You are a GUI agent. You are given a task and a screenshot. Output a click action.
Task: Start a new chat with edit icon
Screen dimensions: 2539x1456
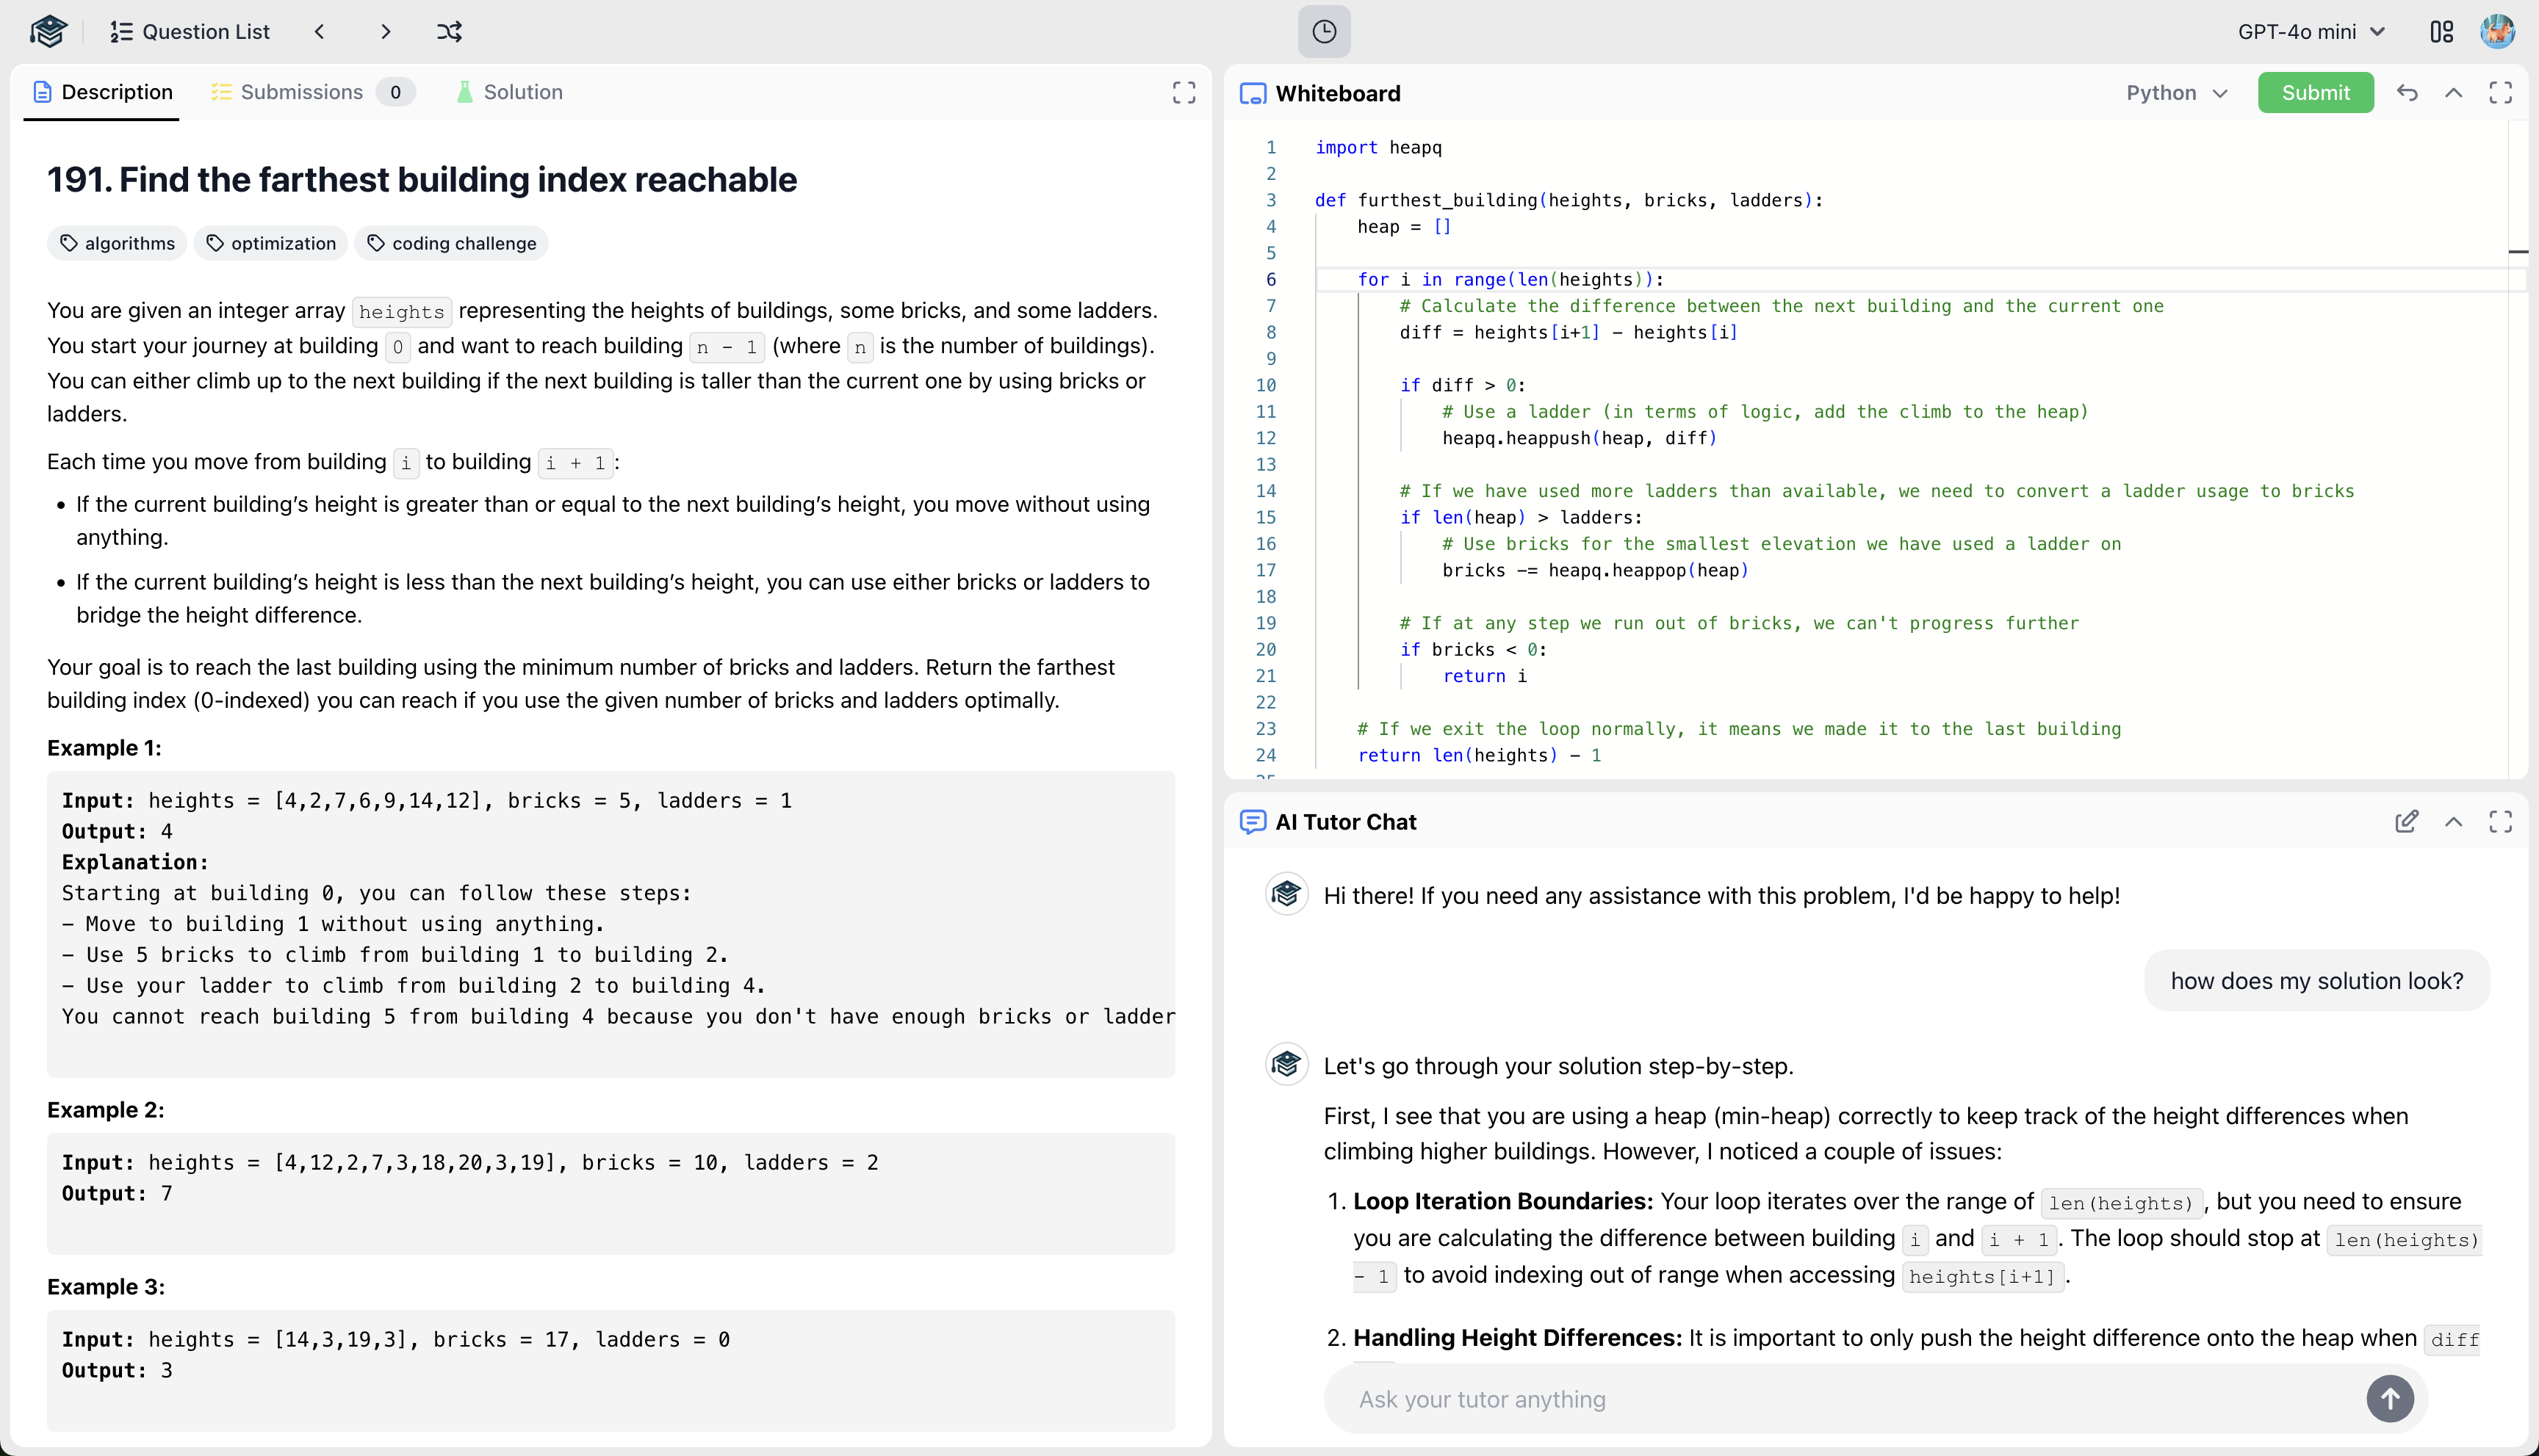point(2406,822)
